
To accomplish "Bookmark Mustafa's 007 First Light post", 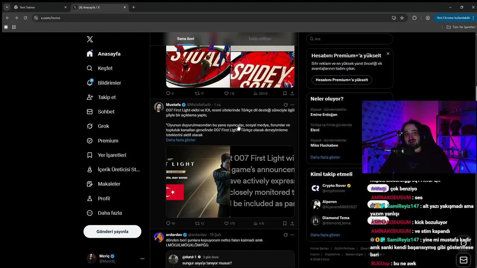I will [x=285, y=223].
